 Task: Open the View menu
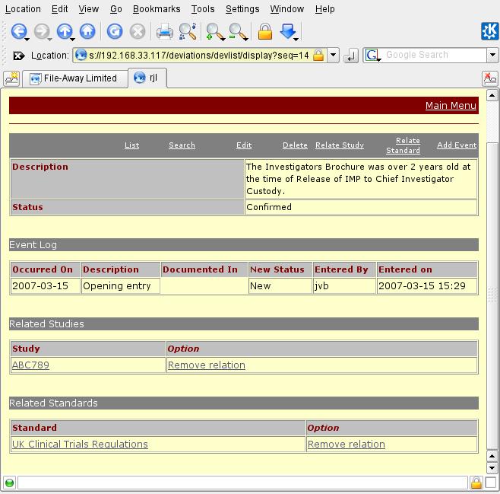89,9
